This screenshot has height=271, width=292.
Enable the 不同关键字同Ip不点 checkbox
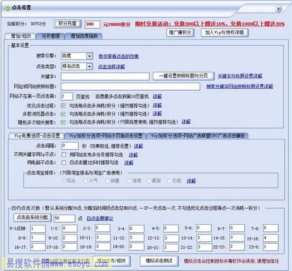click(x=64, y=154)
